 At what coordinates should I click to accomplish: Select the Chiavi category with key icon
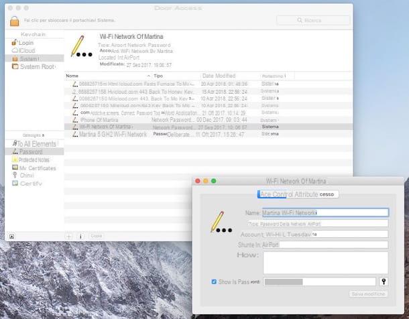[23, 176]
